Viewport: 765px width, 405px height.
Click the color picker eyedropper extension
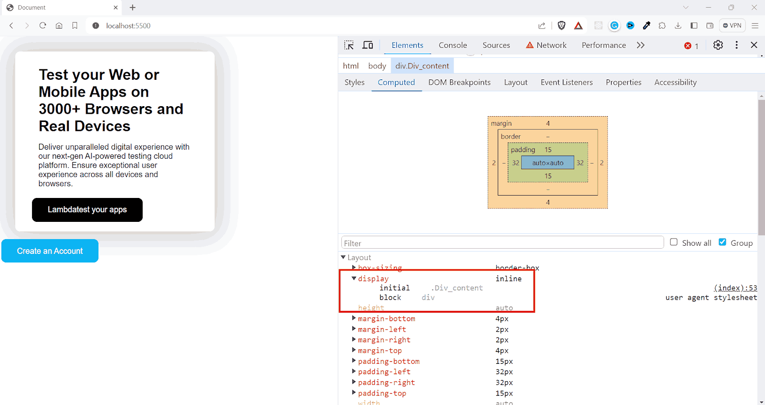(646, 26)
